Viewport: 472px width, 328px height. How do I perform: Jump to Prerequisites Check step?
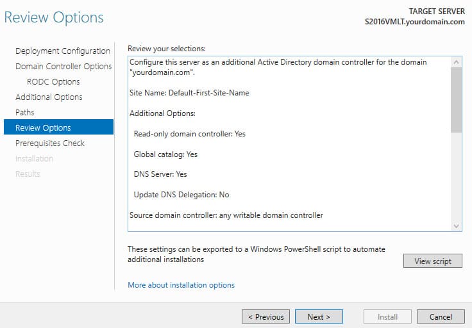(x=50, y=143)
